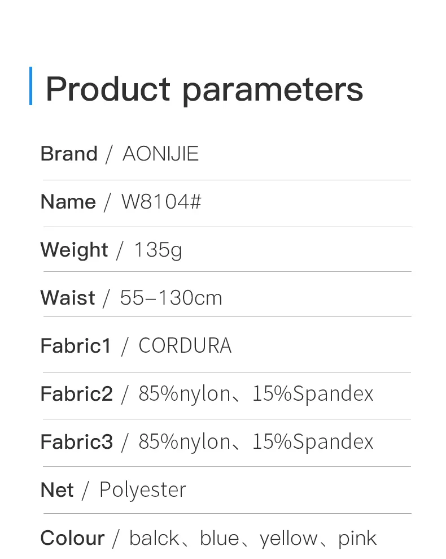Click the Polyester net material value
This screenshot has height=559, width=446.
coord(142,489)
